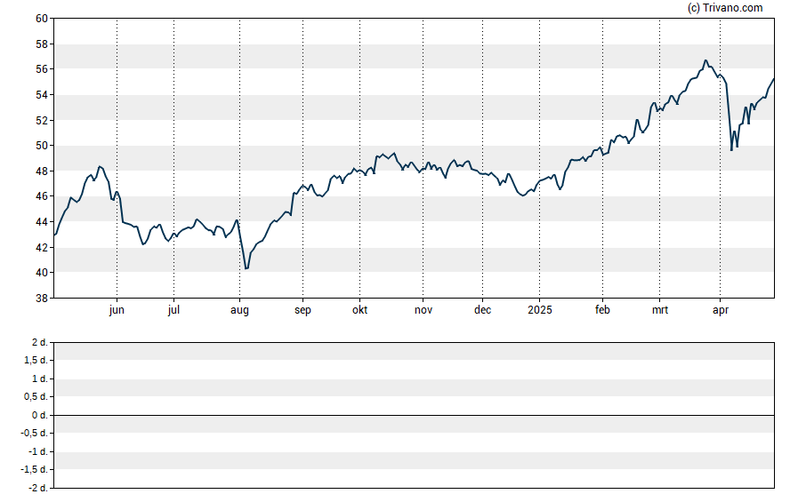Click the 'jul' month axis label
The width and height of the screenshot is (790, 502).
tap(173, 310)
